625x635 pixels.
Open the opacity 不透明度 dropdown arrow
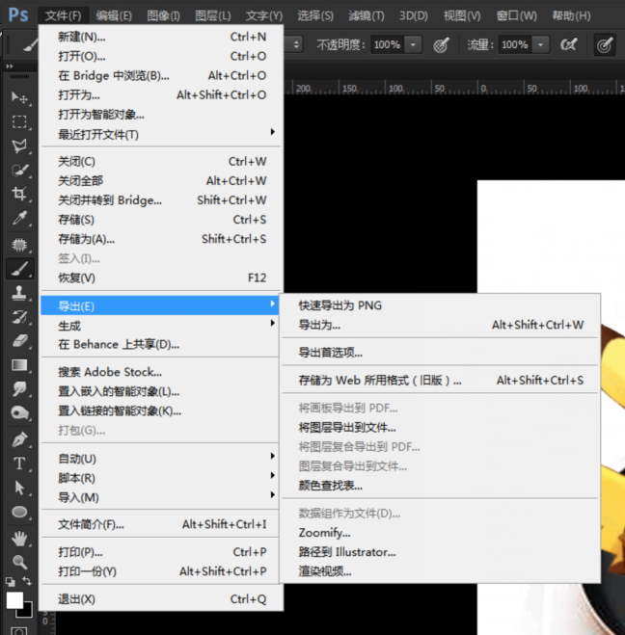(414, 44)
